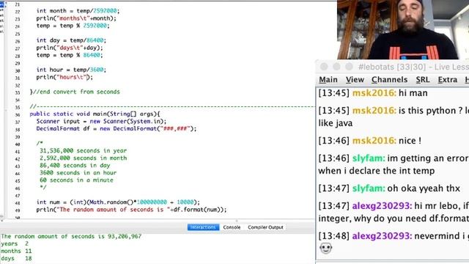This screenshot has height=264, width=469.
Task: Open the Console tab
Action: (x=232, y=227)
